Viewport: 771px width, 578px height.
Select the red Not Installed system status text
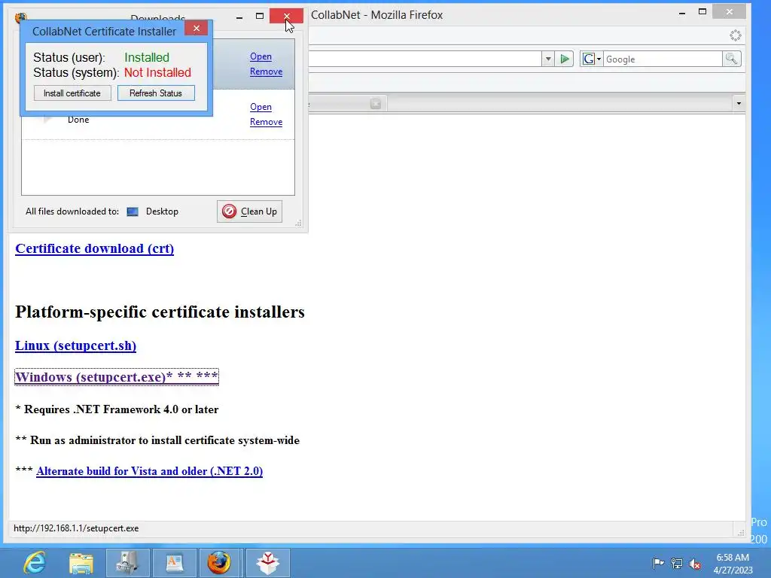(157, 73)
